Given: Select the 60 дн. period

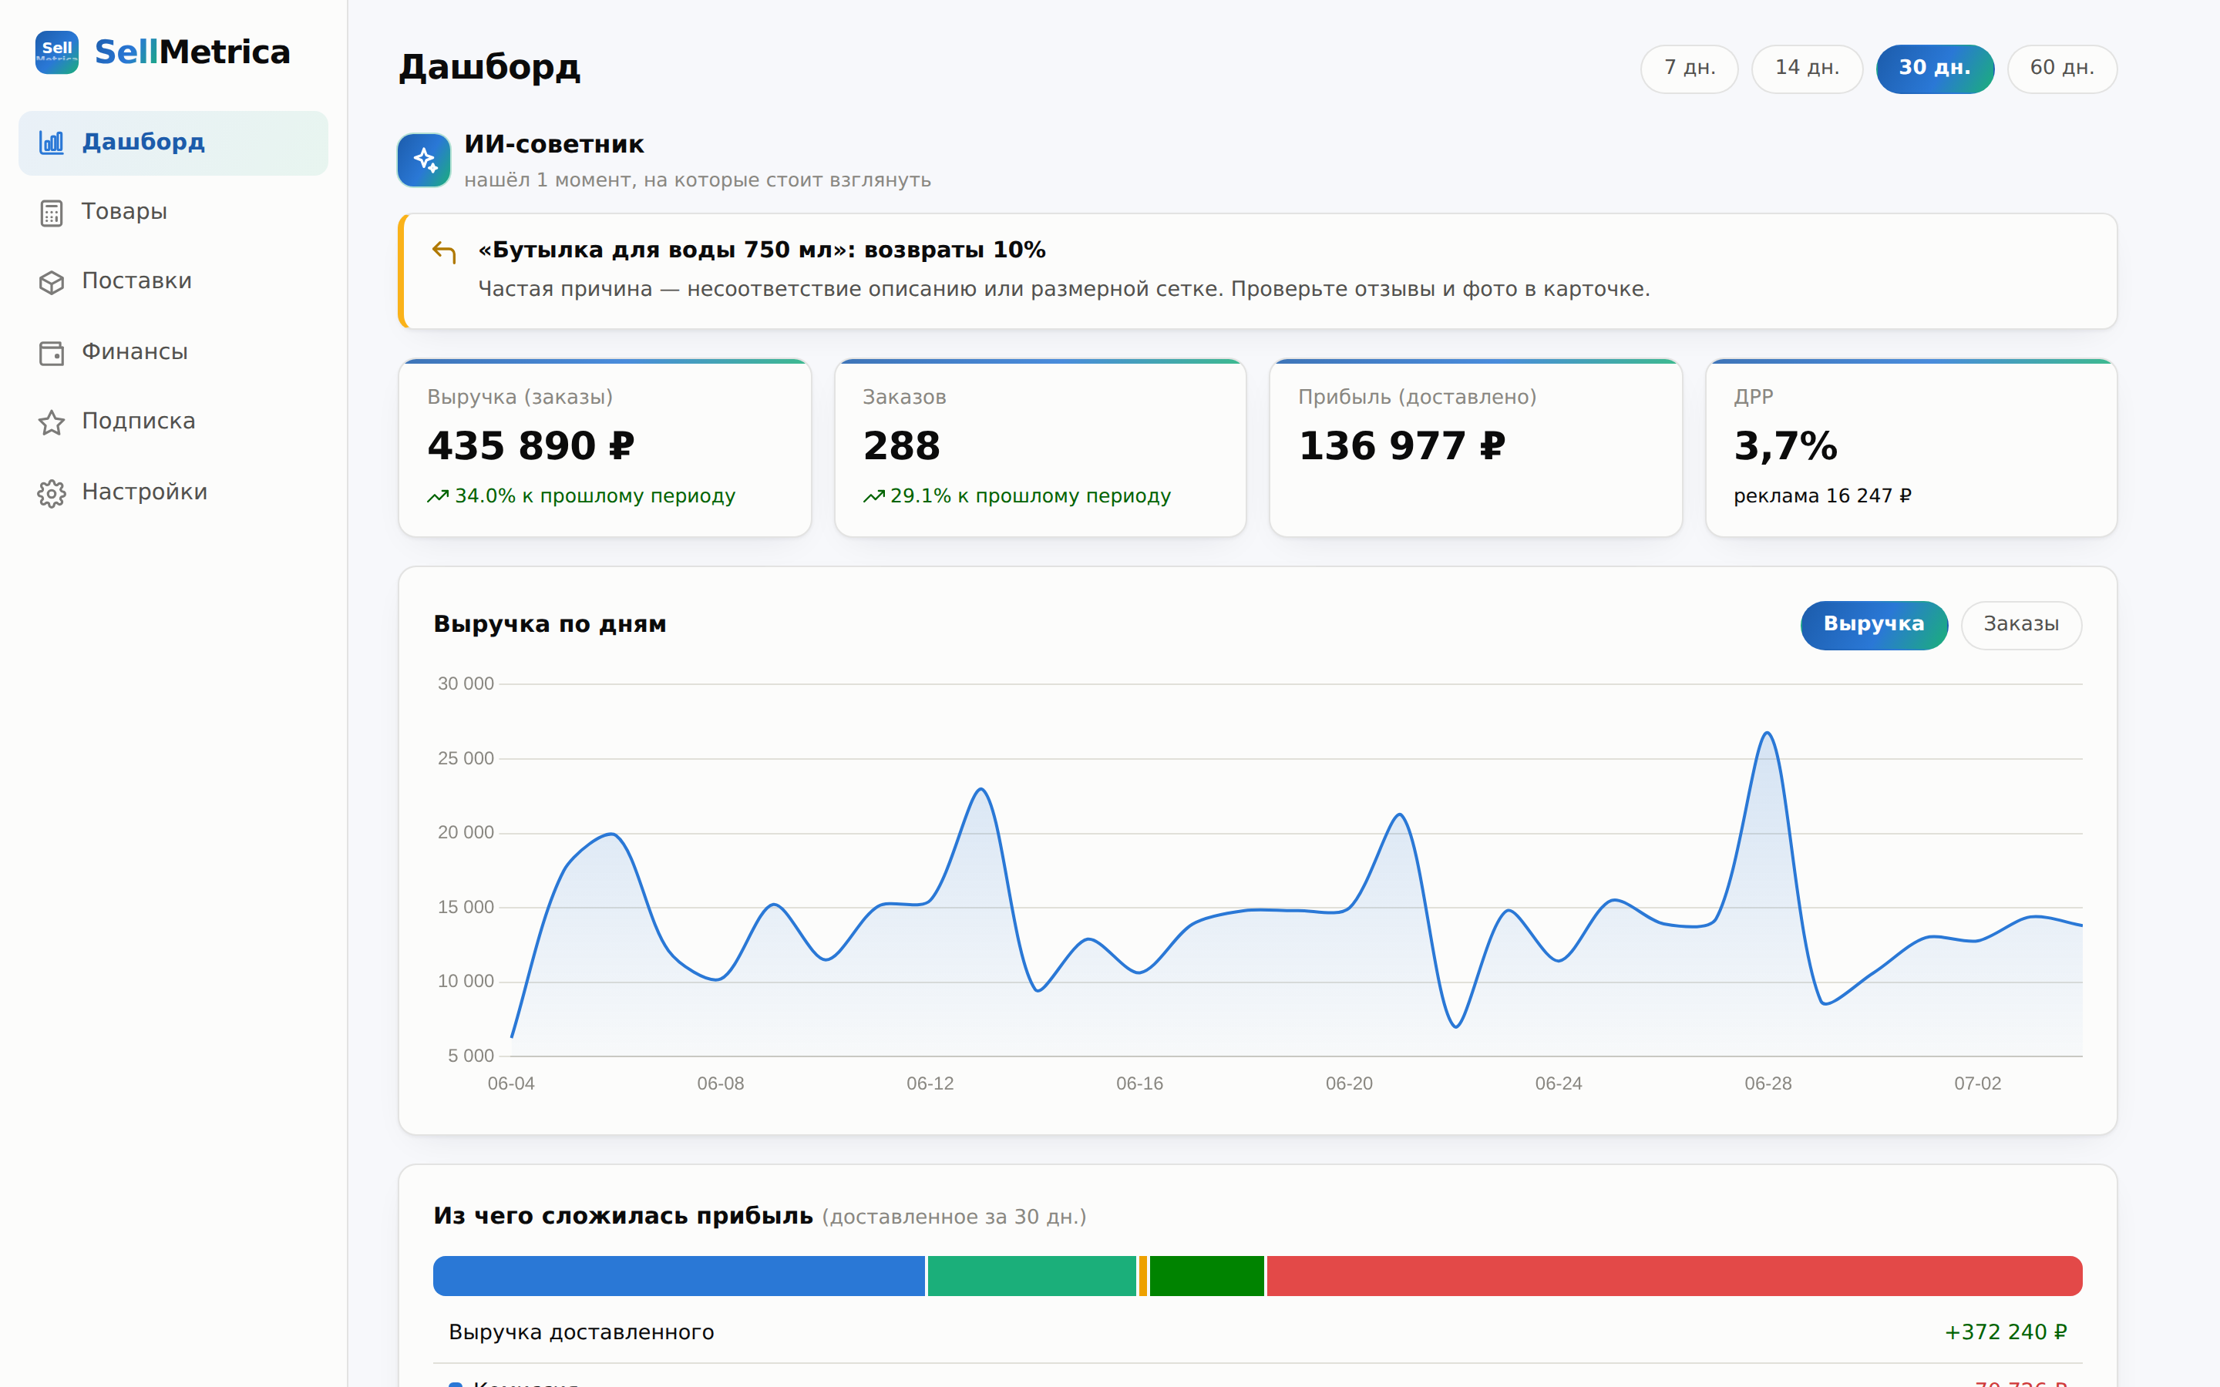Looking at the screenshot, I should tap(2061, 69).
